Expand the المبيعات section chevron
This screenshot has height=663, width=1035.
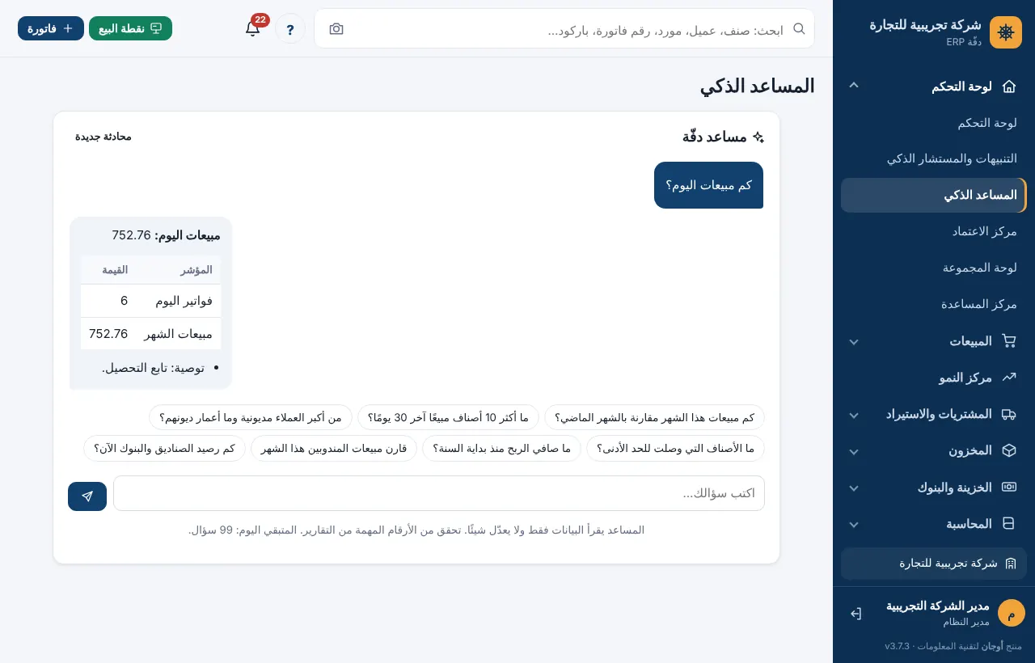coord(854,342)
